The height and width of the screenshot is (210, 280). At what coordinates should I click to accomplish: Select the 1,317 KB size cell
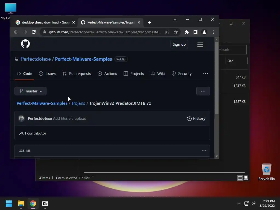coord(240,86)
